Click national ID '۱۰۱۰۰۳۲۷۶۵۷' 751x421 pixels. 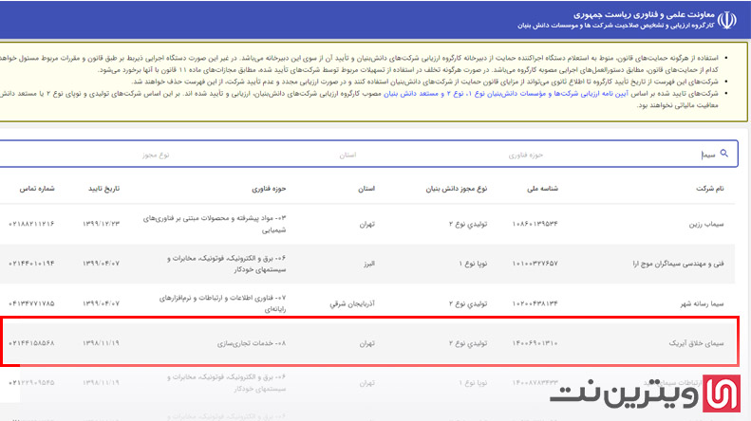[x=535, y=264]
